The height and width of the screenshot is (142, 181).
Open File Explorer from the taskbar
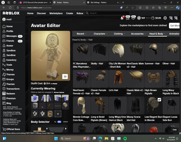coord(106,138)
